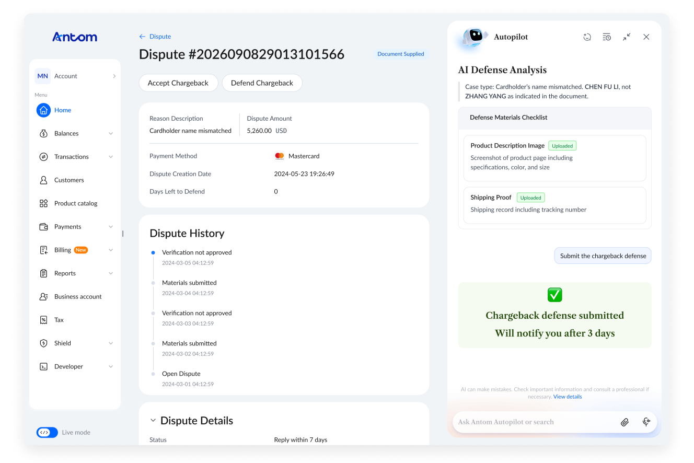Image resolution: width=694 pixels, height=463 pixels.
Task: Click the Shield icon in sidebar
Action: click(44, 343)
